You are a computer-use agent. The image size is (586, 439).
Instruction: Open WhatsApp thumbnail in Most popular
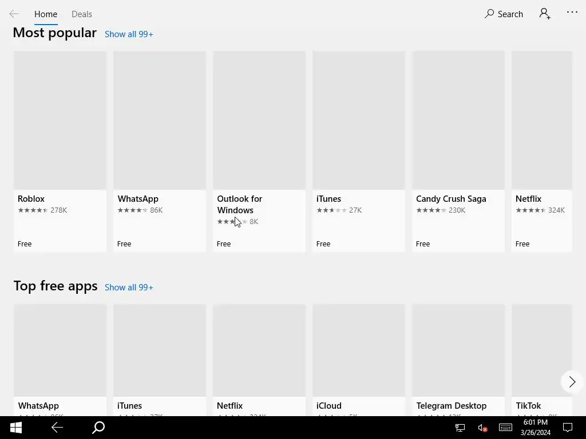pos(160,120)
